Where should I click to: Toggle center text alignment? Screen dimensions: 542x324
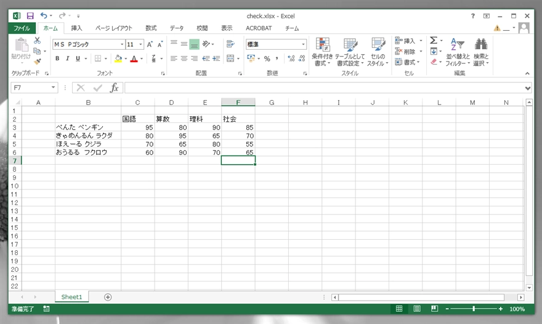click(x=184, y=58)
